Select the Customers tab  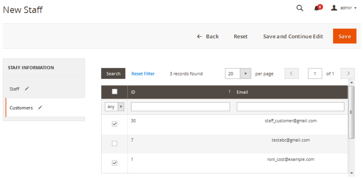tap(21, 108)
